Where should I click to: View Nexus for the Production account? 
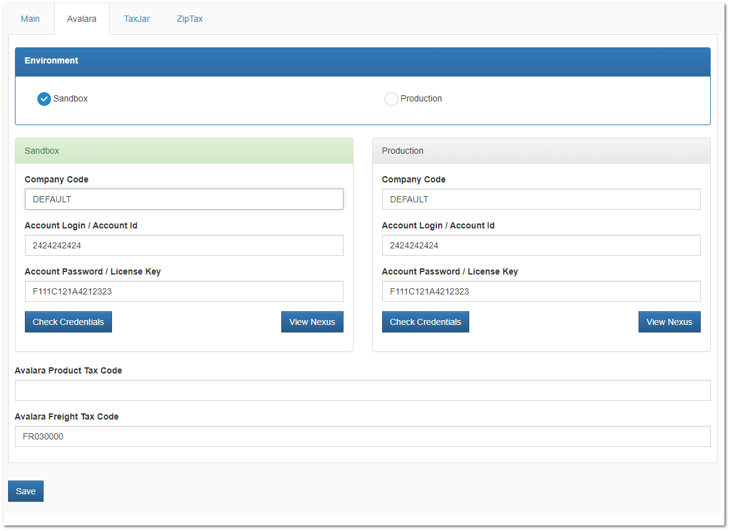[670, 322]
